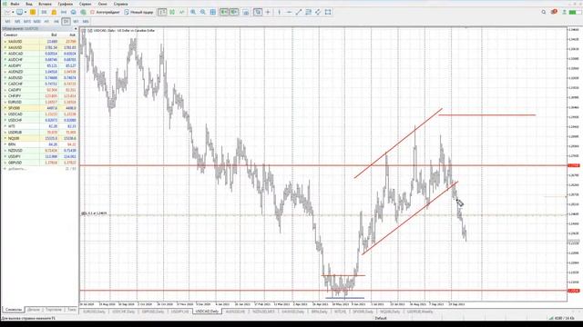Select the USDRUB row in Market Watch

coord(39,133)
